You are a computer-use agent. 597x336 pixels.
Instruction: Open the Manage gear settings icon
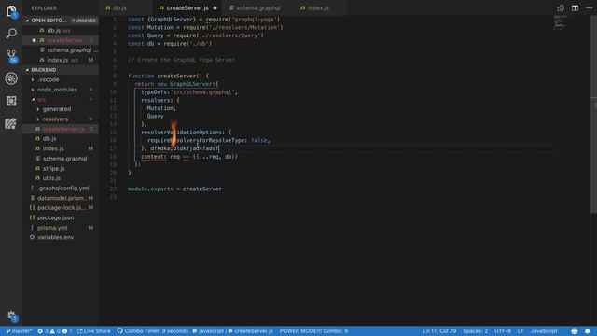pos(11,315)
